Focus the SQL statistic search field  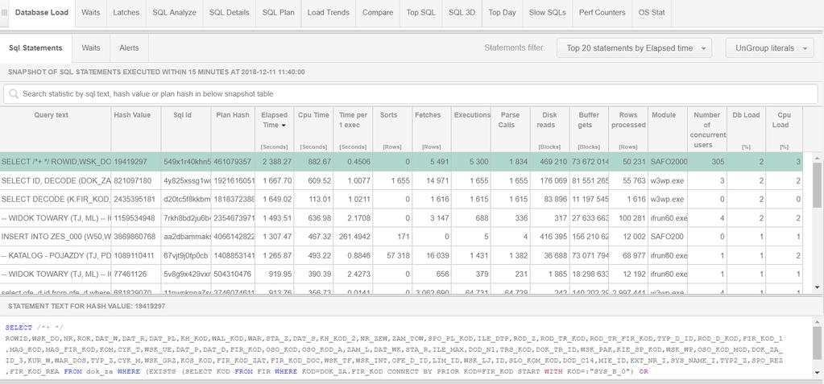(411, 94)
